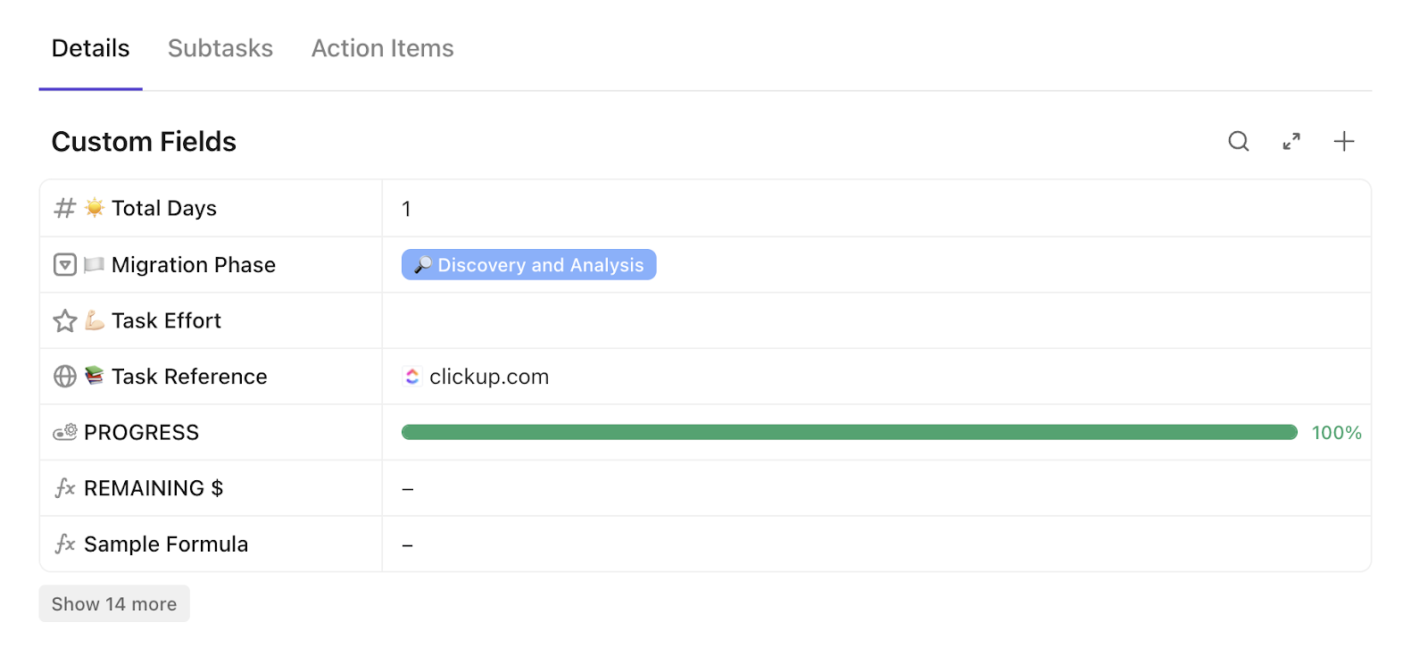Open the Discovery and Analysis phase dropdown
The image size is (1428, 664).
click(x=528, y=265)
